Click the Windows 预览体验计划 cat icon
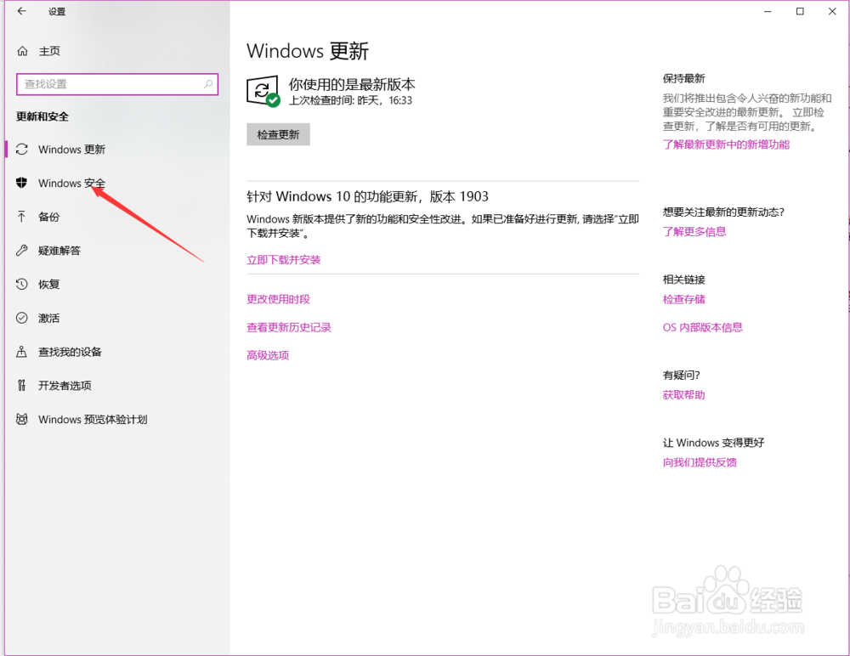The height and width of the screenshot is (656, 850). 22,419
